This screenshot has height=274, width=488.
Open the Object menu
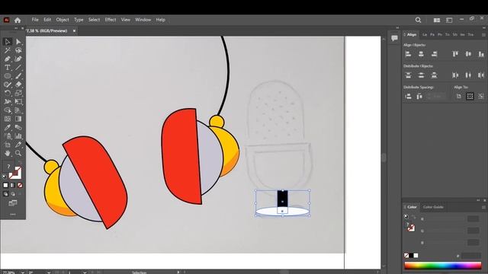tap(63, 20)
